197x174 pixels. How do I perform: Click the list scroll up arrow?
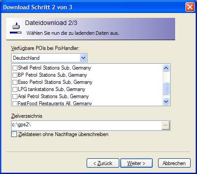pyautogui.click(x=166, y=68)
